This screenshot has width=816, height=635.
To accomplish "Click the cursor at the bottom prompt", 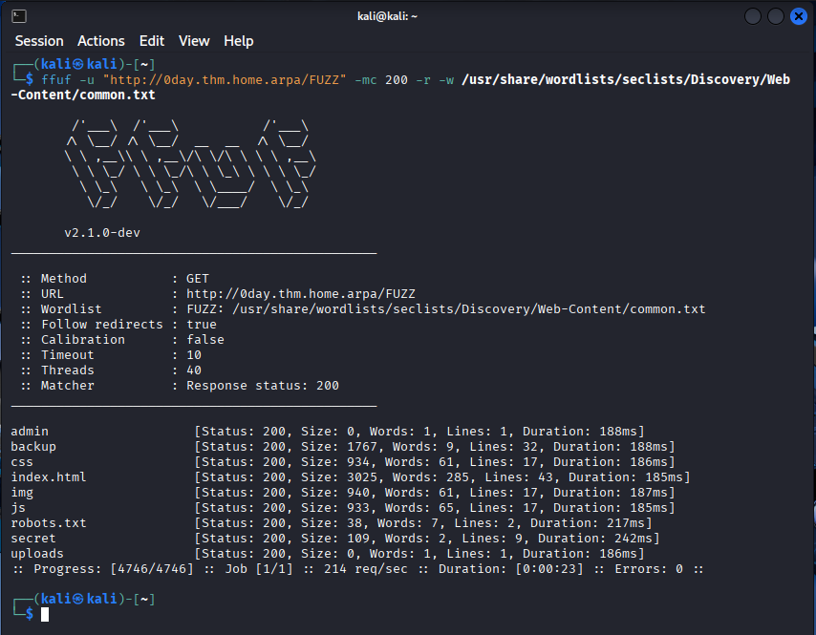I will tap(45, 614).
